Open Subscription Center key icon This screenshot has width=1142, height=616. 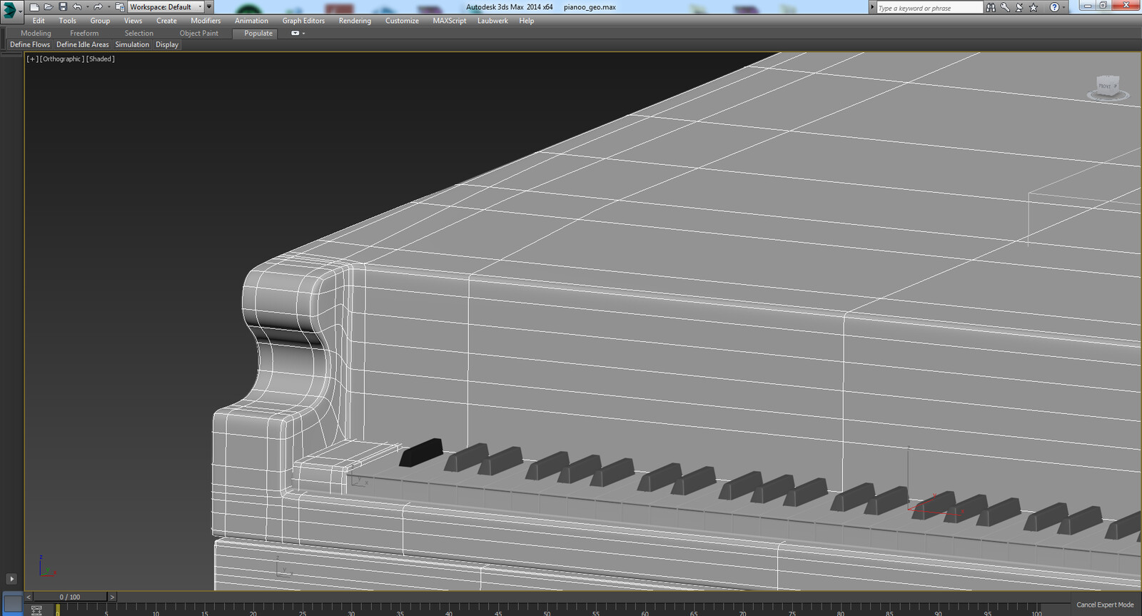tap(1005, 7)
